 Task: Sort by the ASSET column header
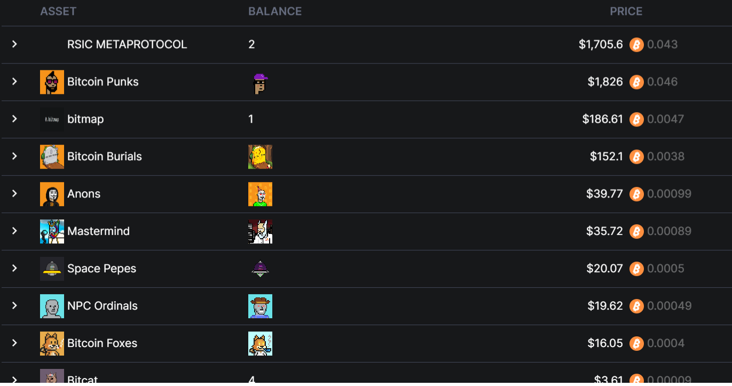(x=58, y=11)
